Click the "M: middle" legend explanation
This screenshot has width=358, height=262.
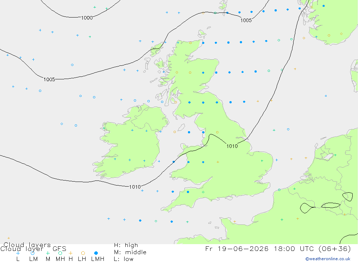pos(130,252)
